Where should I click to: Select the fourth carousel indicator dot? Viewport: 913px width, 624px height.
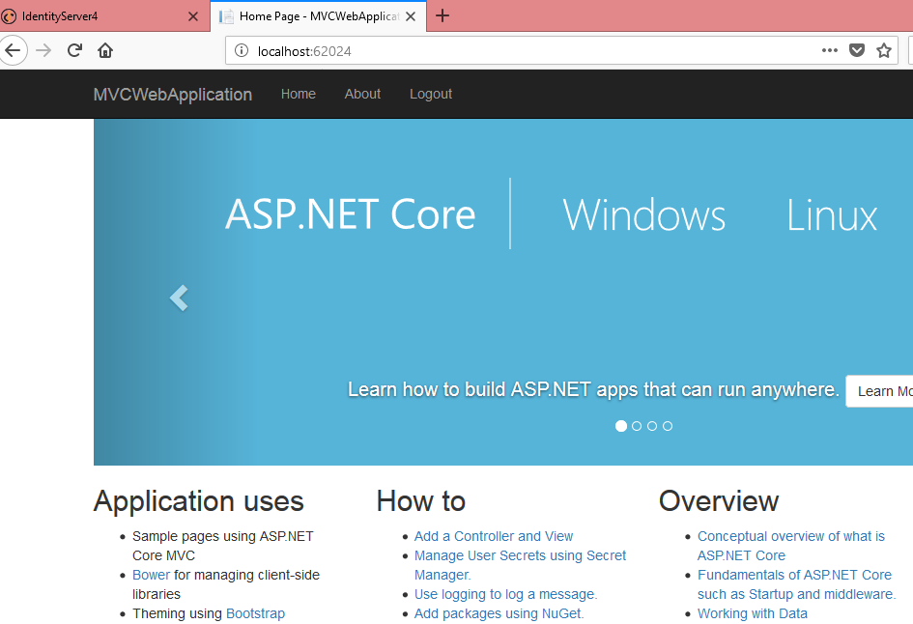click(668, 426)
